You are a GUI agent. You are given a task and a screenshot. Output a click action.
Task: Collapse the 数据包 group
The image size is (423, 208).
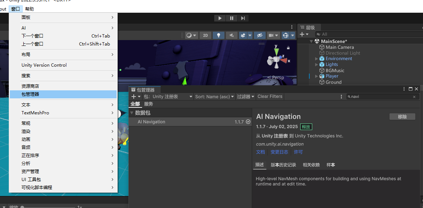pos(132,113)
